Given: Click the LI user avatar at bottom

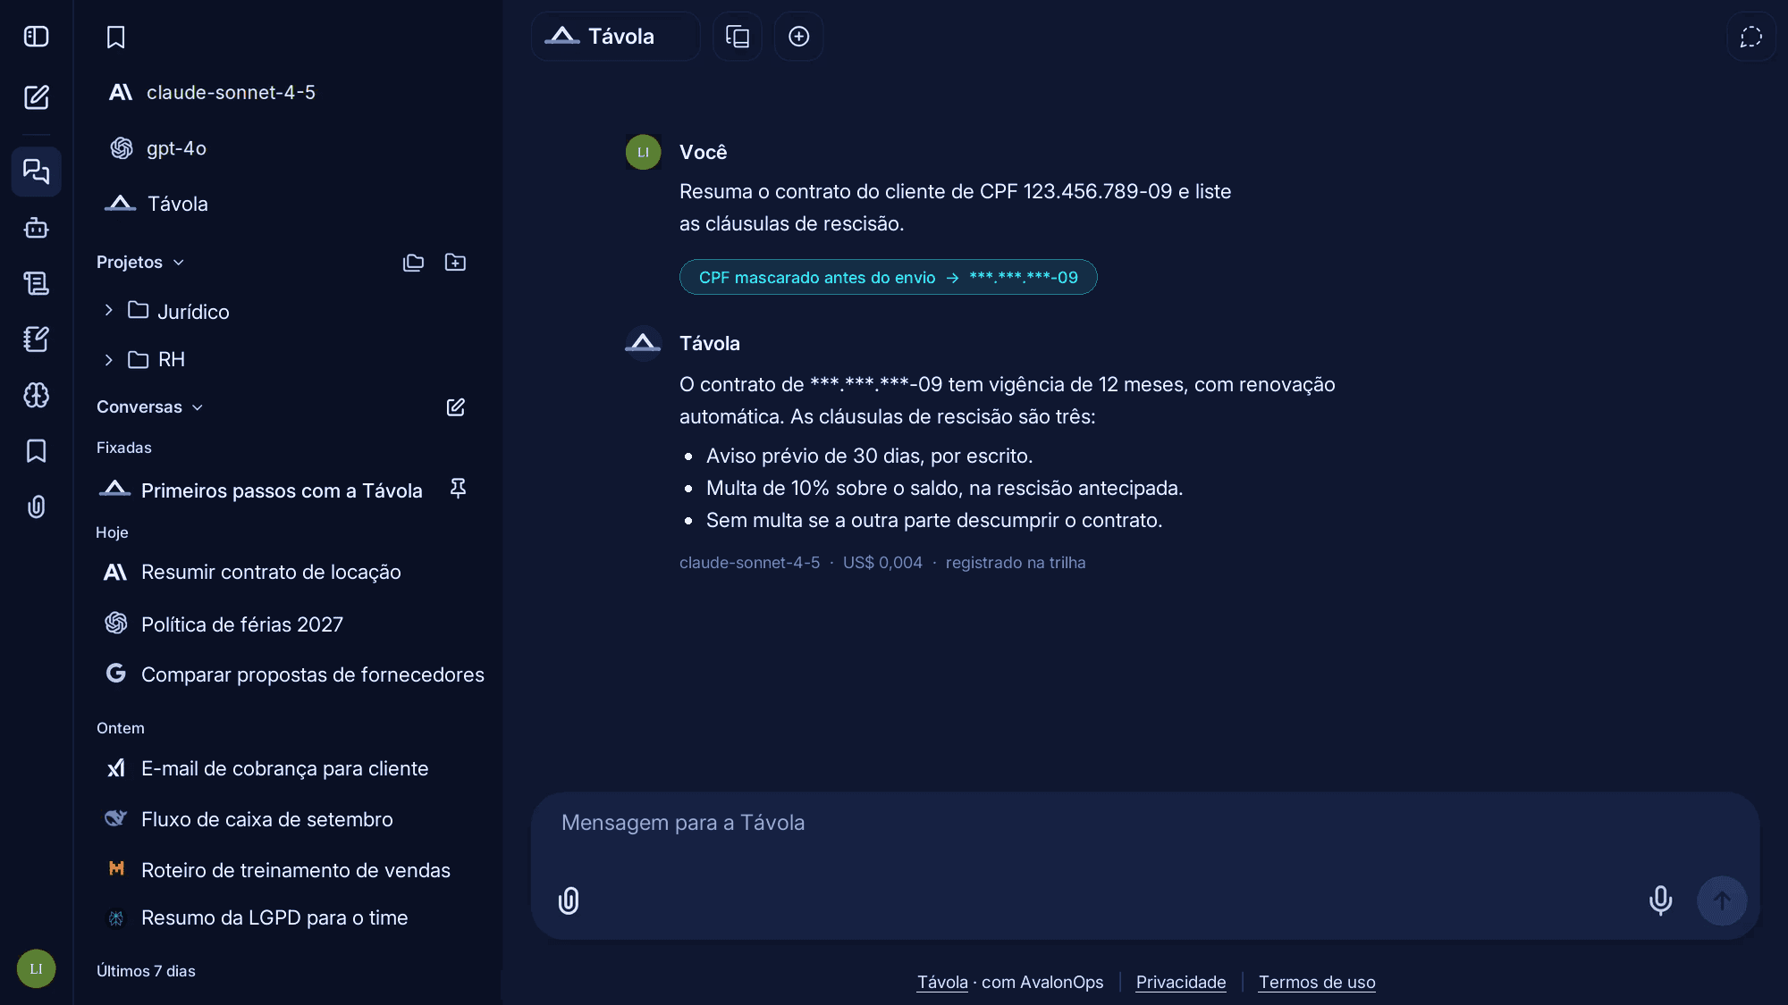Looking at the screenshot, I should 36,968.
